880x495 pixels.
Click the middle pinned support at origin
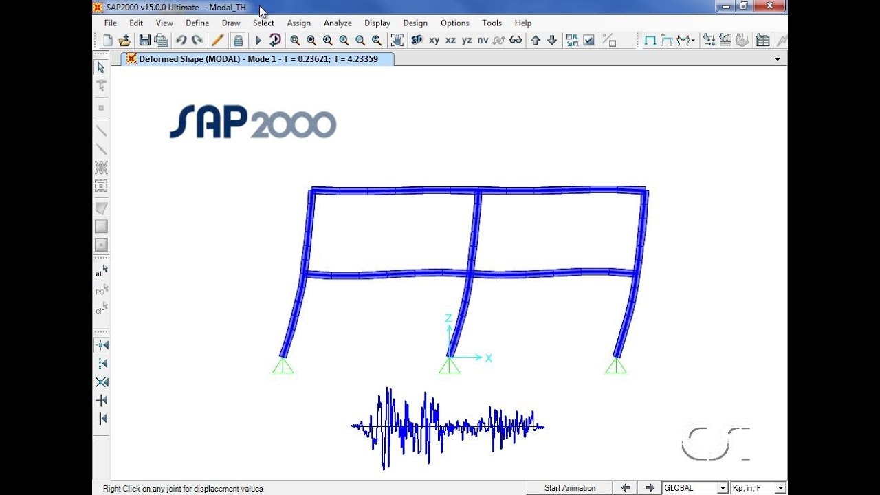(x=450, y=365)
